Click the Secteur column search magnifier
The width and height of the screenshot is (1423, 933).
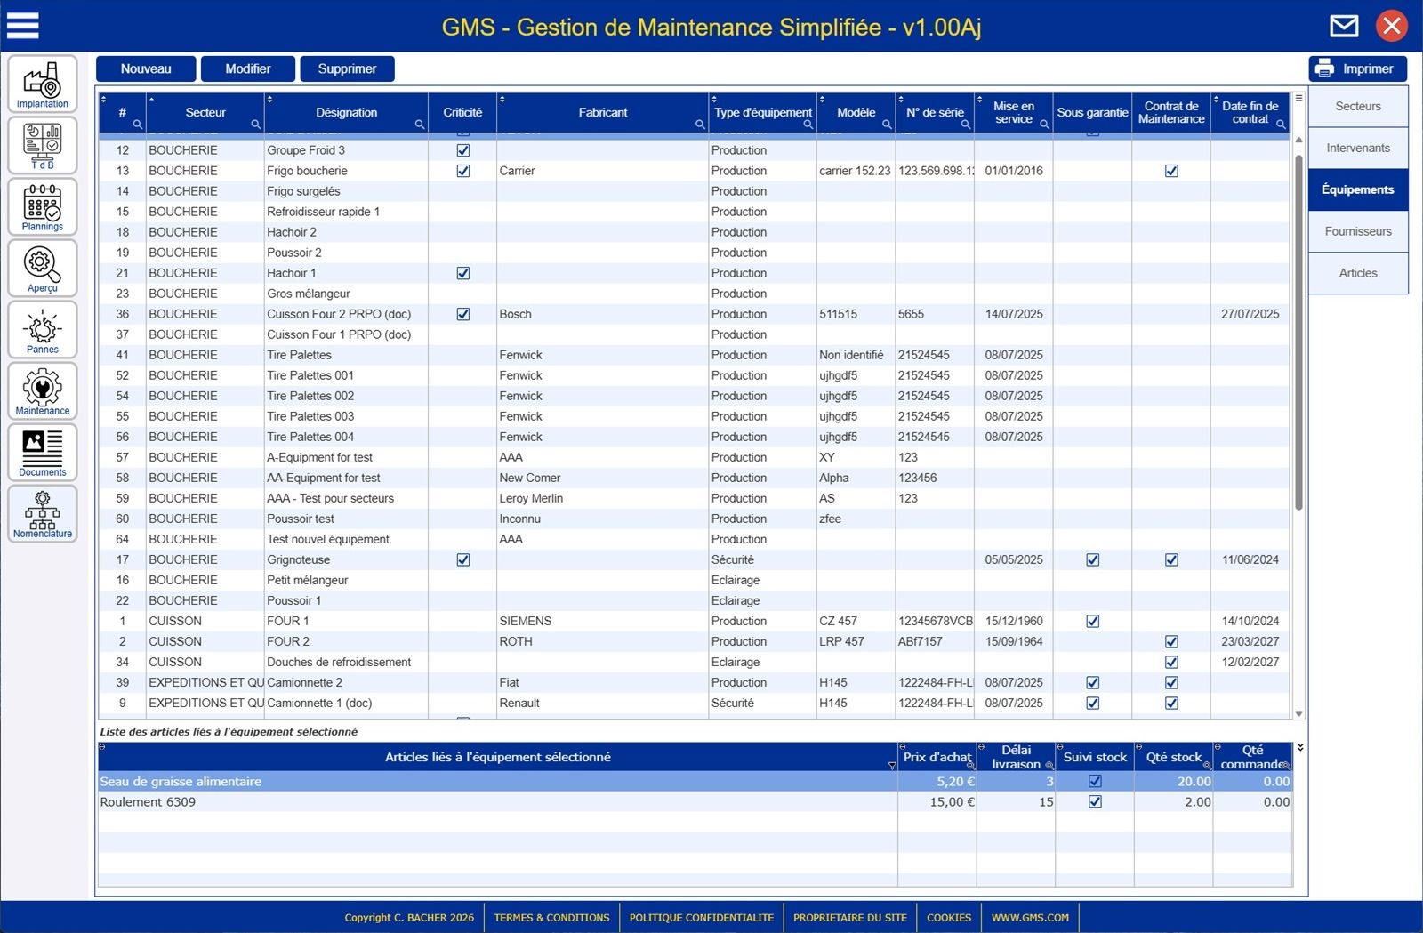pyautogui.click(x=256, y=125)
